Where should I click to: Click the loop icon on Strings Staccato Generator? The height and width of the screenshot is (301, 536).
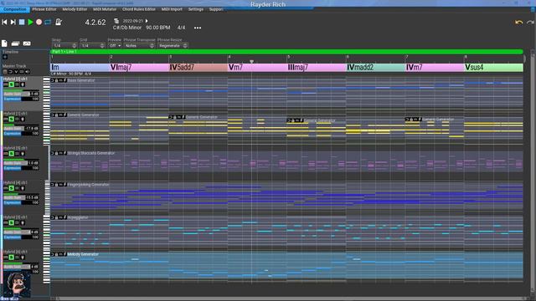[x=53, y=153]
